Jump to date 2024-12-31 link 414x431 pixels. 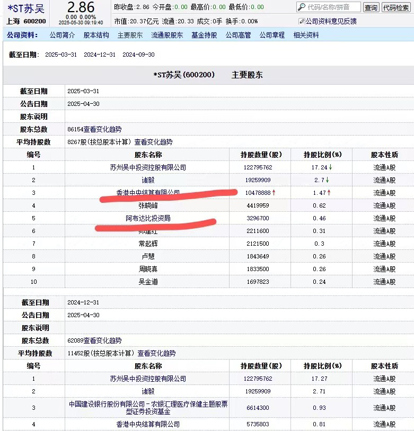[x=100, y=55]
